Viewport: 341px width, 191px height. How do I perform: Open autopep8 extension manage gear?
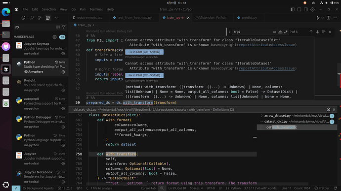pyautogui.click(x=63, y=108)
